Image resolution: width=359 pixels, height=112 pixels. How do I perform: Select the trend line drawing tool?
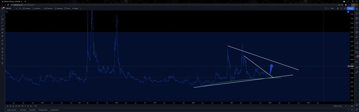pos(2,16)
